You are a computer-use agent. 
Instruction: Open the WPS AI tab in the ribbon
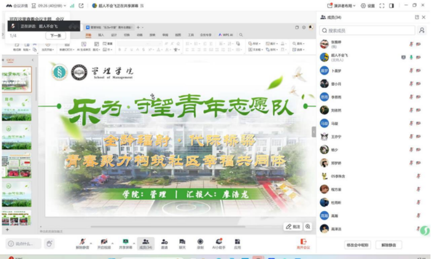(x=226, y=35)
